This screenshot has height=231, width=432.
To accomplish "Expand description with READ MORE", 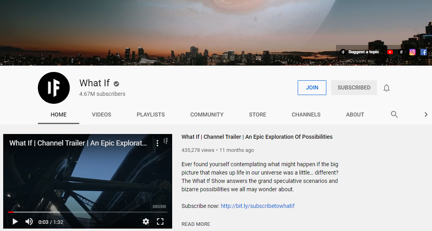I will tap(196, 224).
